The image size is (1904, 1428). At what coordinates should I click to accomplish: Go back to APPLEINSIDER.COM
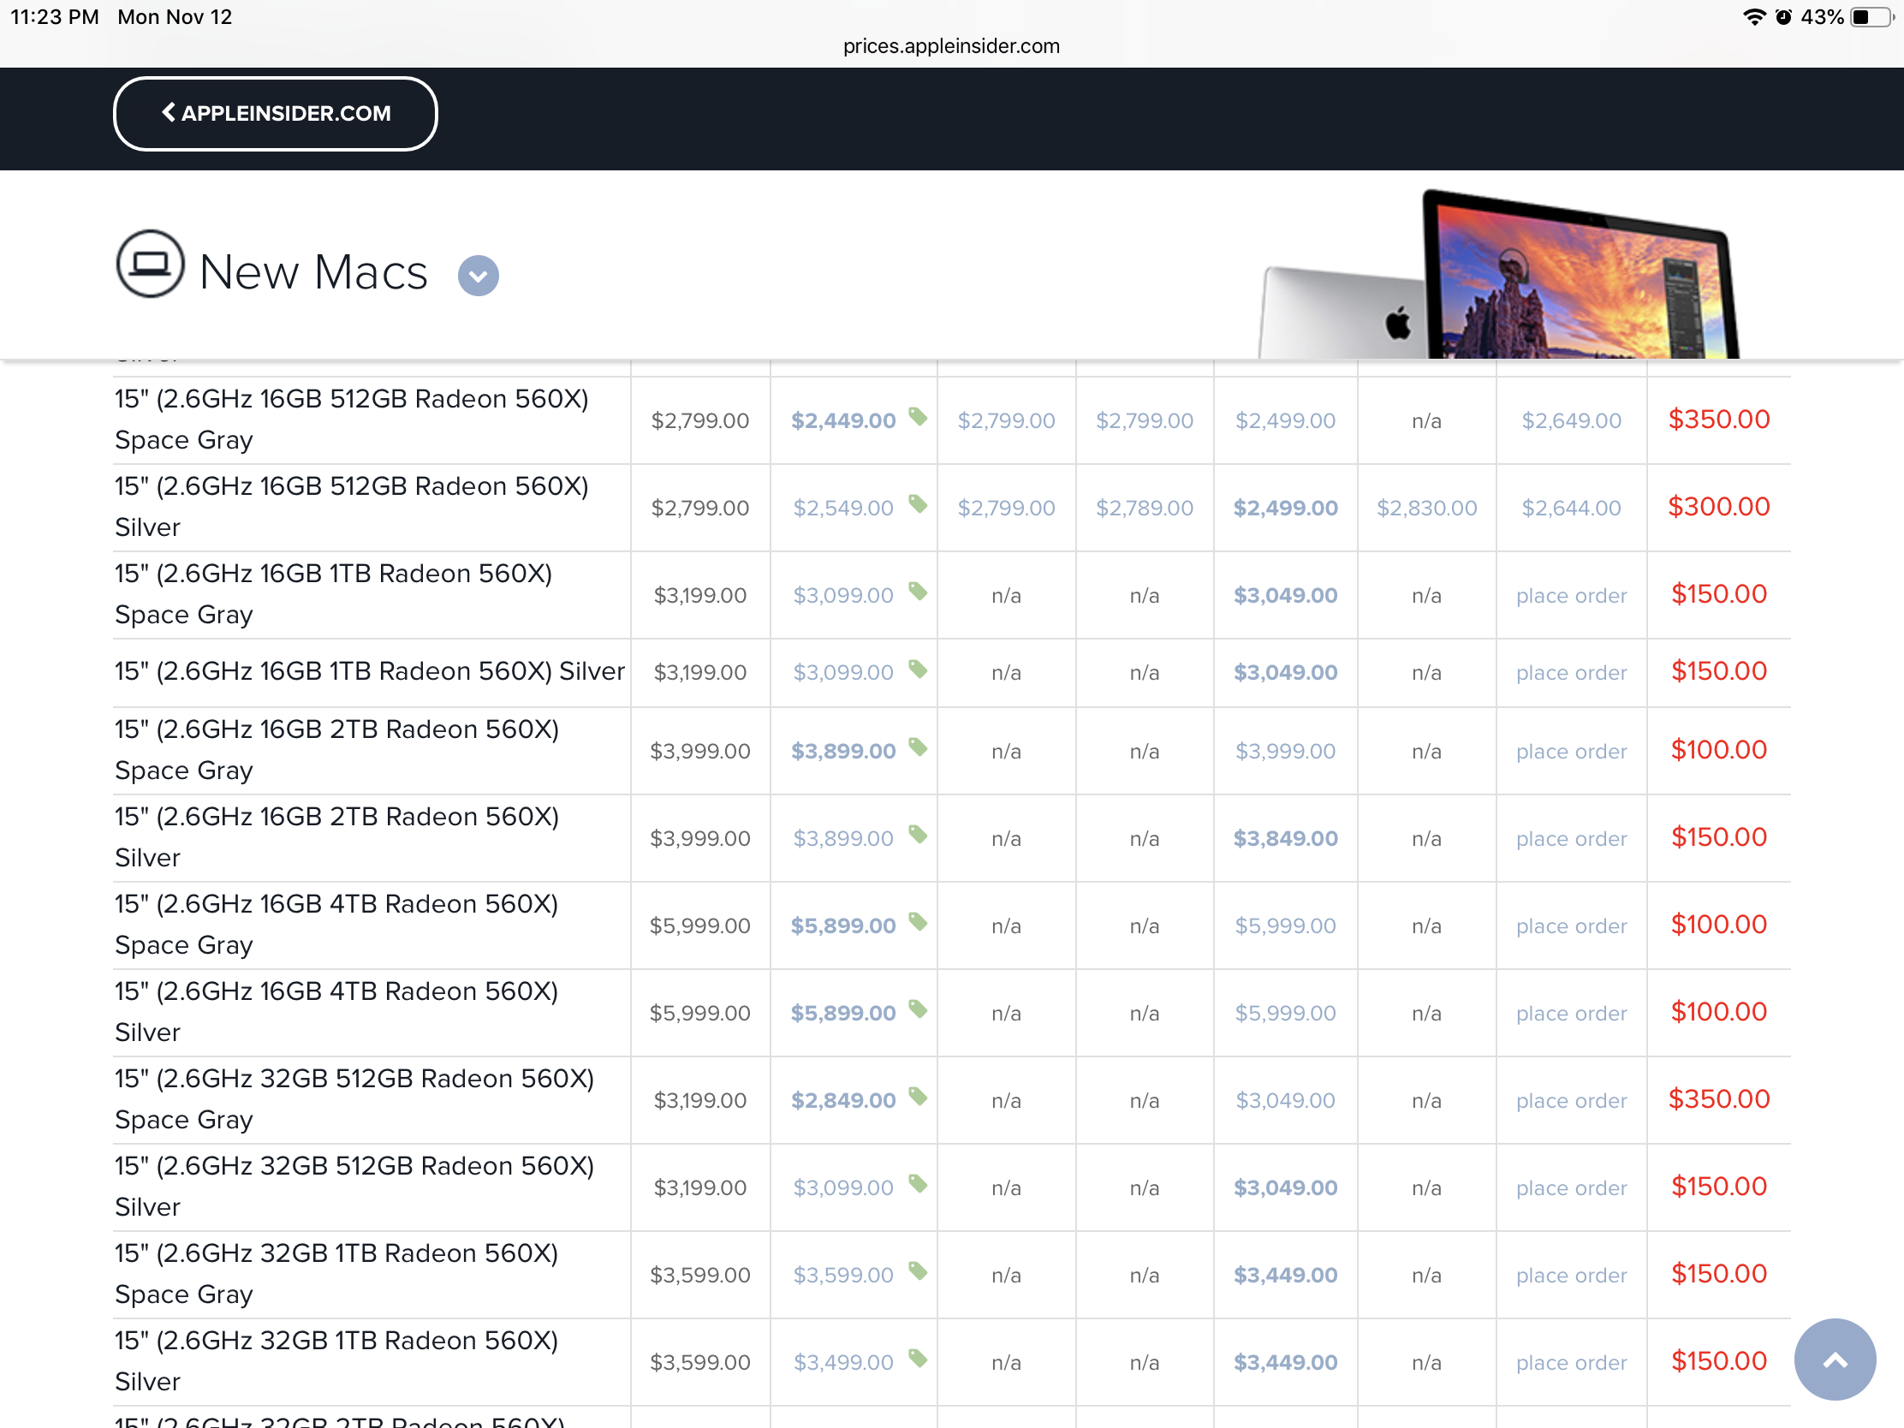coord(276,114)
